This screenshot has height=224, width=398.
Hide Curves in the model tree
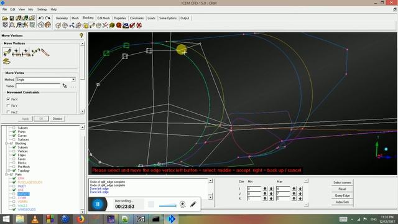pos(14,136)
